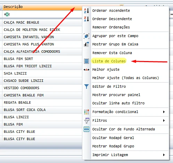Click the Ordenar Ascendente A-Z icon
The image size is (173, 163).
pos(86,11)
